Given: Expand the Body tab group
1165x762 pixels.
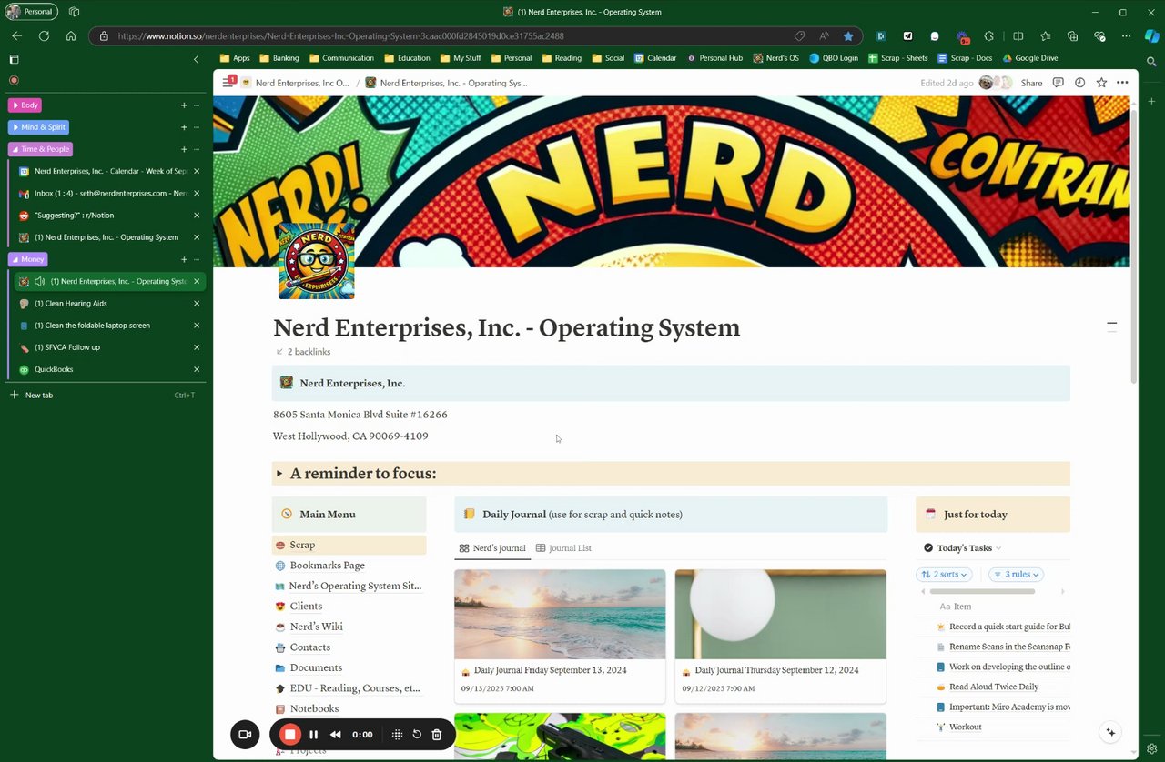Looking at the screenshot, I should coord(25,105).
